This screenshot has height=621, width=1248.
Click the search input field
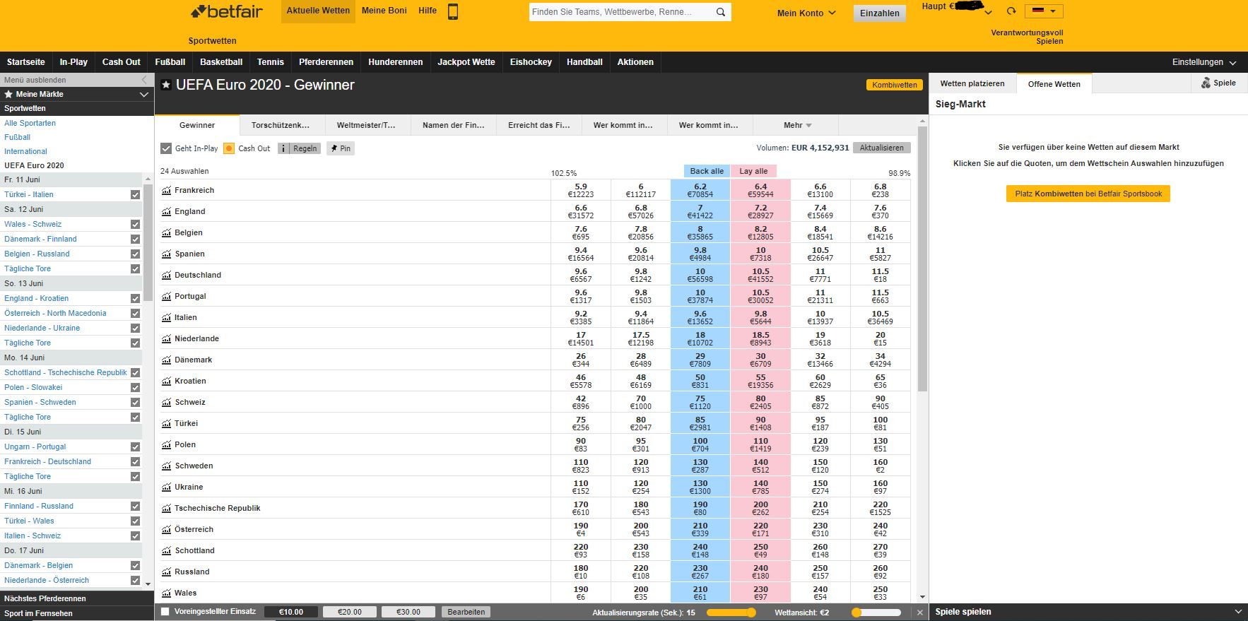click(622, 12)
